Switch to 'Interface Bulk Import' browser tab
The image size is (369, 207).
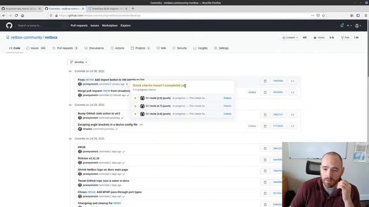tap(108, 9)
